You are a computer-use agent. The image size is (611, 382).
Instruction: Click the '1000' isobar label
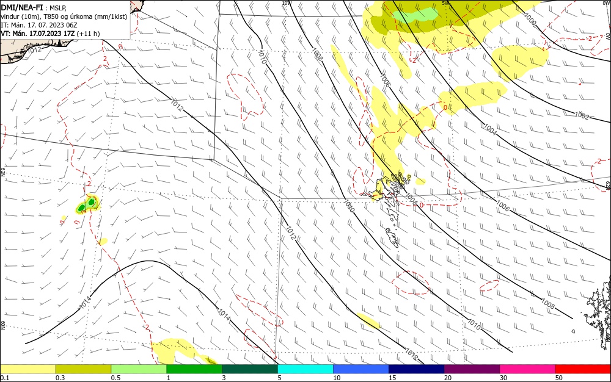point(530,20)
